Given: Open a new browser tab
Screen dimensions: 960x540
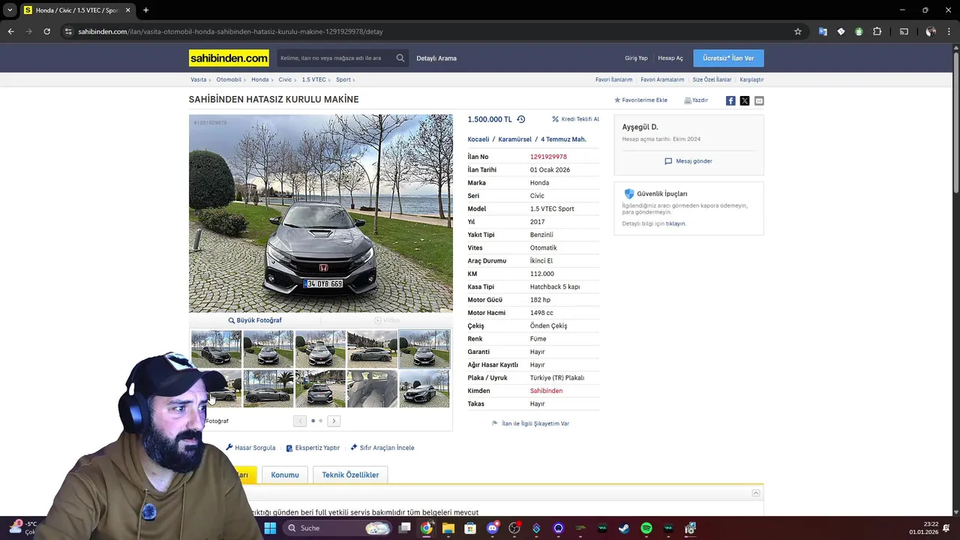Looking at the screenshot, I should [145, 10].
